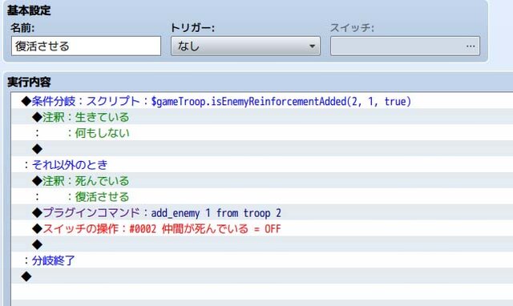This screenshot has height=306, width=513.
Task: Select スイッチの操作 #0002 仲間が死んでいる = OFF line
Action: coord(262,228)
